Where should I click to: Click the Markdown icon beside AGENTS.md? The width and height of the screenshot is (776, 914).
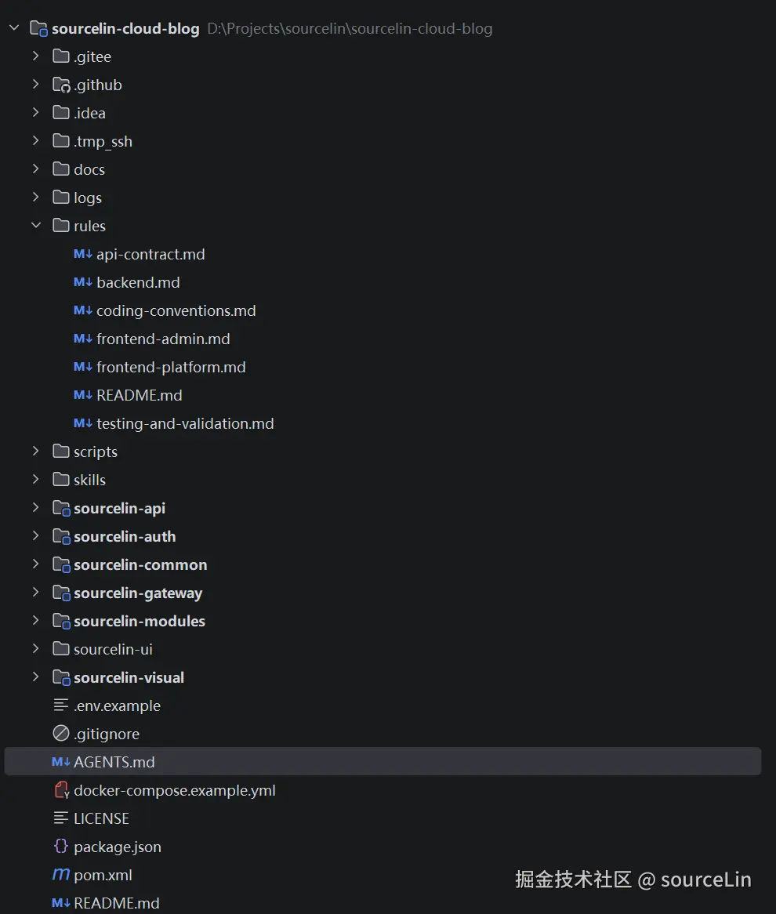[x=60, y=762]
